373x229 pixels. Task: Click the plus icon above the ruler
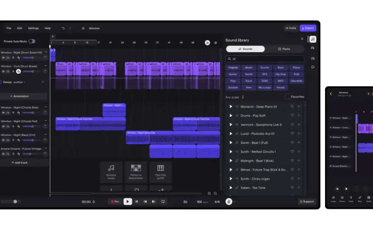[53, 36]
